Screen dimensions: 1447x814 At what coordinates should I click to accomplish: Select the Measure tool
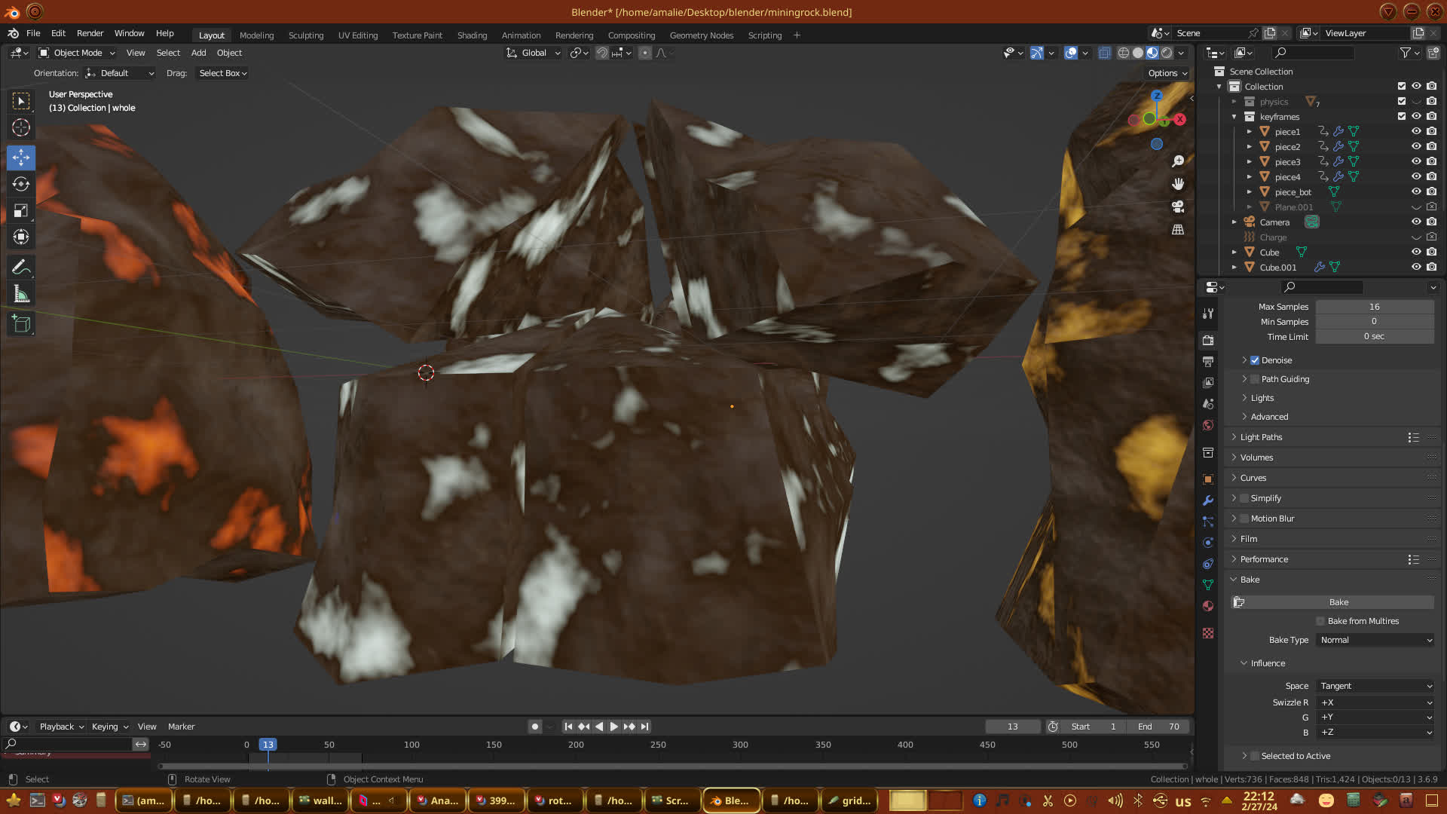coord(21,295)
